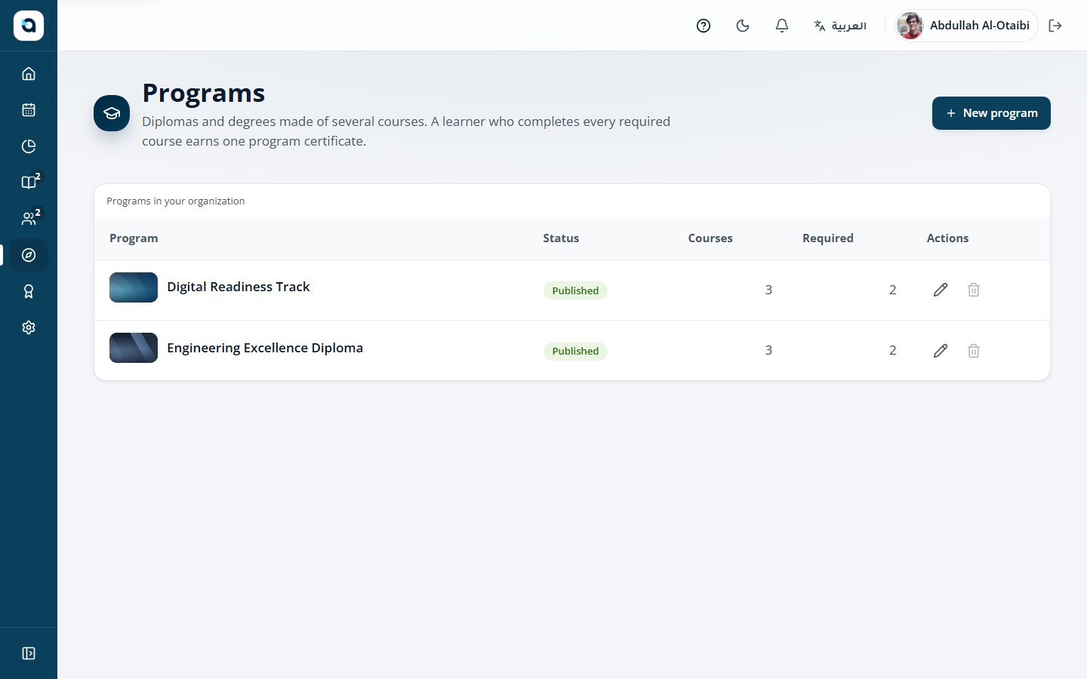Click the Required column header
The width and height of the screenshot is (1087, 679).
point(828,238)
